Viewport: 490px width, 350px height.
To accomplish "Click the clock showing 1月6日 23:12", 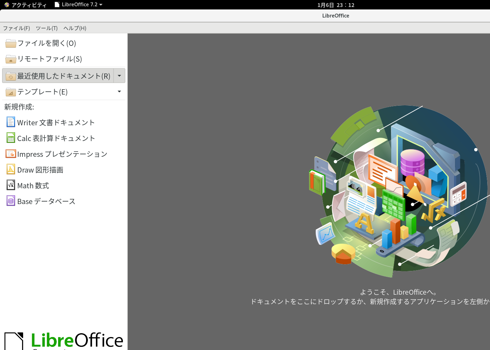I will (x=336, y=5).
